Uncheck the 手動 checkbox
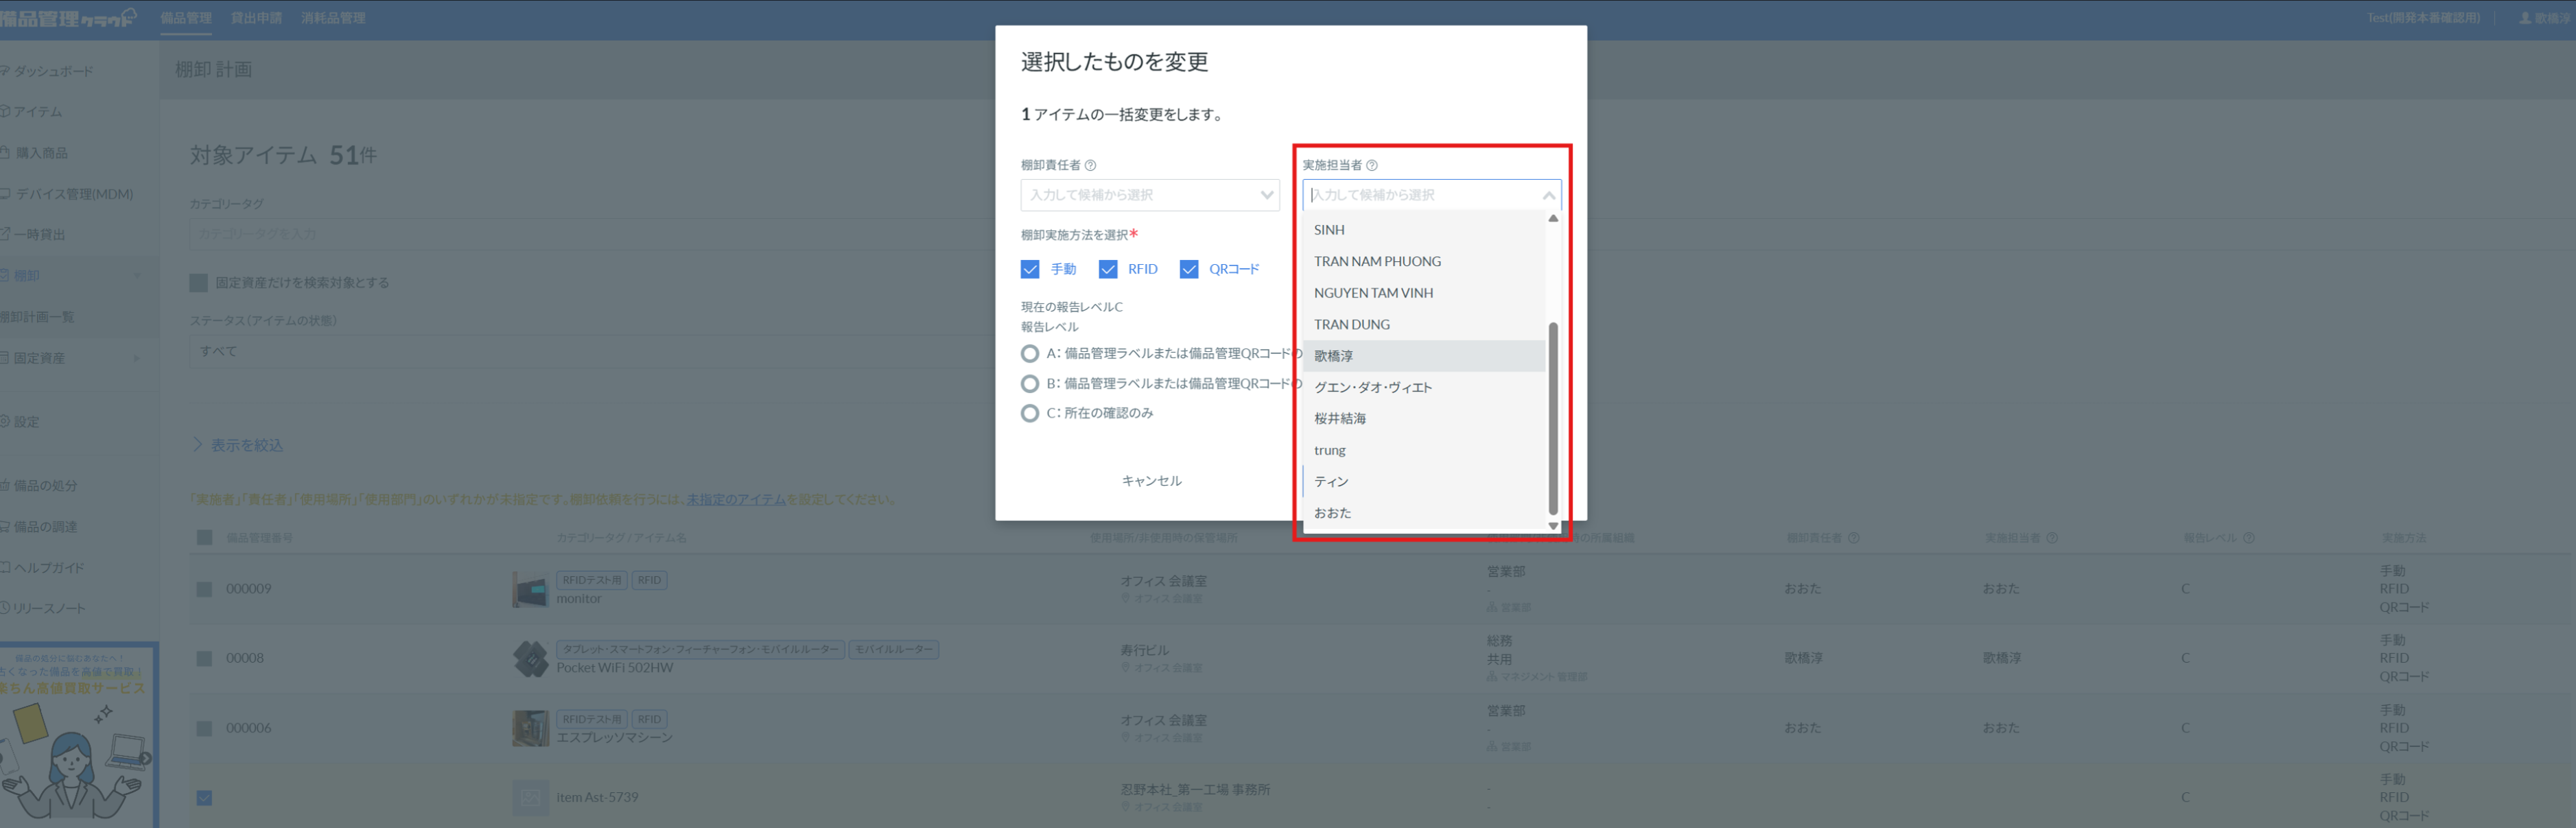The height and width of the screenshot is (828, 2576). [x=1029, y=269]
